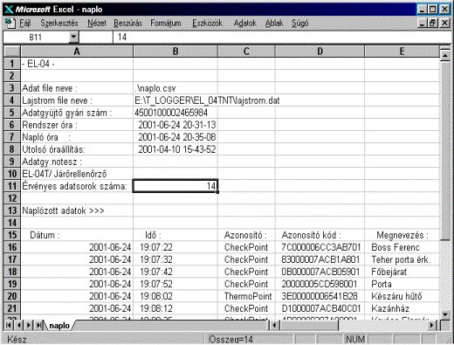Viewport: 454px width, 345px height.
Task: Select row 15 header
Action: coord(12,235)
